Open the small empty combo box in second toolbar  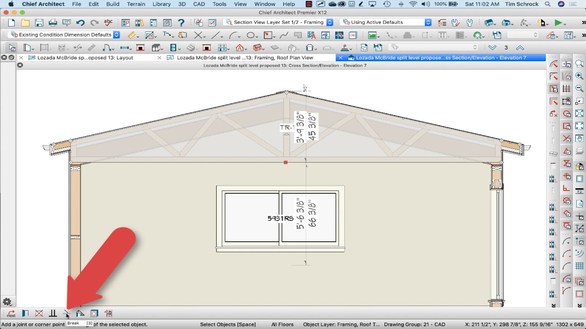click(x=523, y=35)
